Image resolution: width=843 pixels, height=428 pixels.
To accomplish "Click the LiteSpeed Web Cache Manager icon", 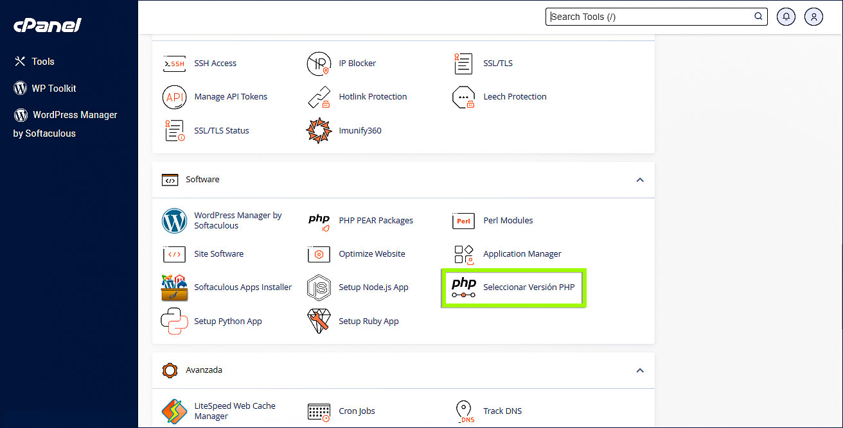I will [173, 411].
